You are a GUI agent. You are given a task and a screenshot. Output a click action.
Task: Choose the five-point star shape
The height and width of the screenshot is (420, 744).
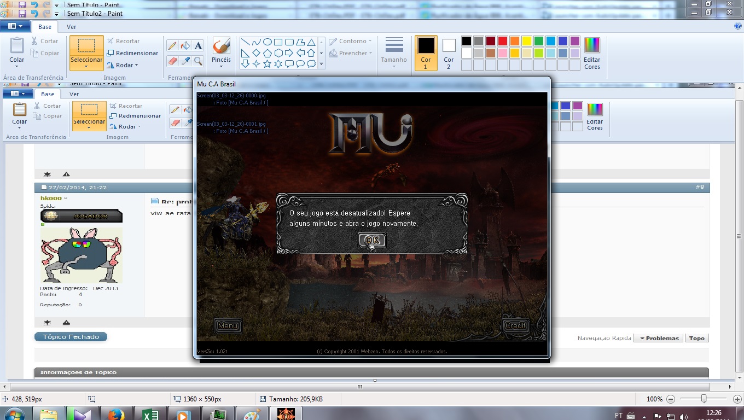tap(268, 64)
